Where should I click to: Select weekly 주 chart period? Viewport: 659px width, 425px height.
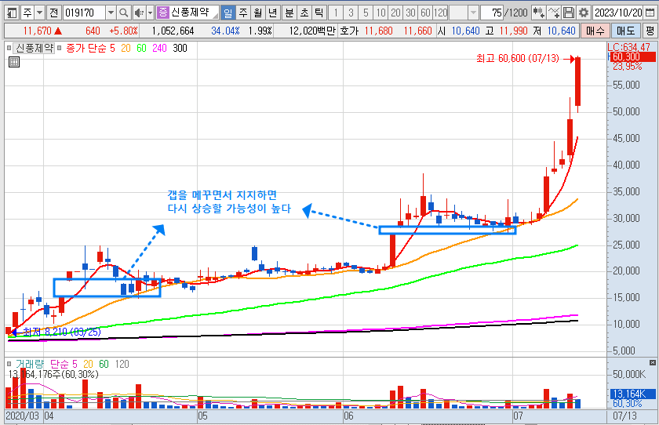pos(243,13)
